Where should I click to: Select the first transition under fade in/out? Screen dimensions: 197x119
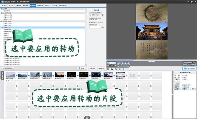point(8,15)
